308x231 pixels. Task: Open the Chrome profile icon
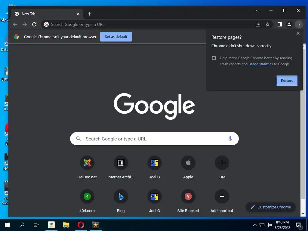click(289, 24)
